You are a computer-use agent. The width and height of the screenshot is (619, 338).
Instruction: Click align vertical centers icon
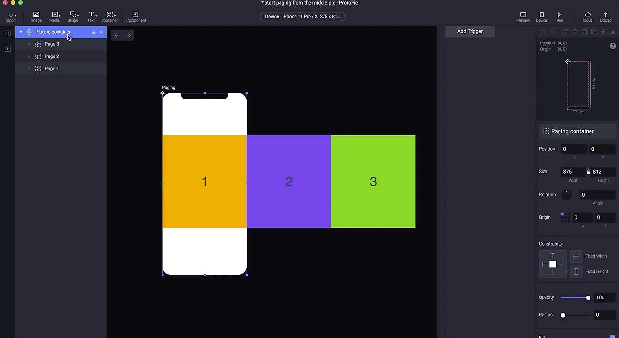(603, 31)
